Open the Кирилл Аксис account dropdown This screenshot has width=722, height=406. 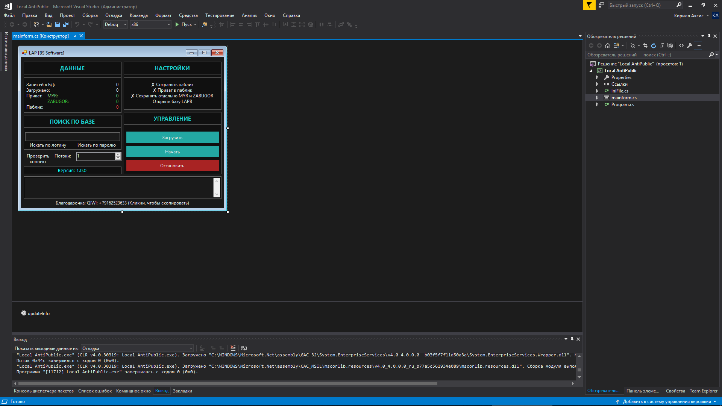coord(691,16)
